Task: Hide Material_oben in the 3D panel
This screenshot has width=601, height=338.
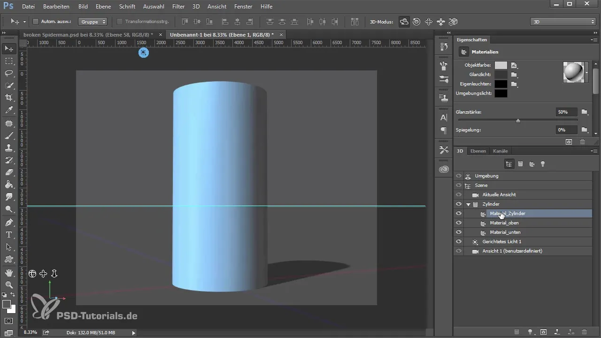Action: [x=459, y=223]
